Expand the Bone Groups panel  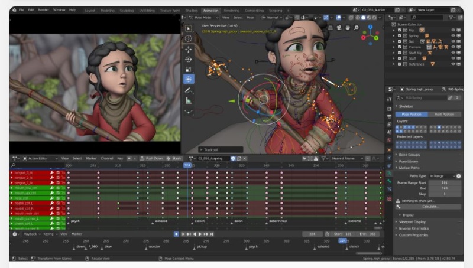click(x=409, y=155)
